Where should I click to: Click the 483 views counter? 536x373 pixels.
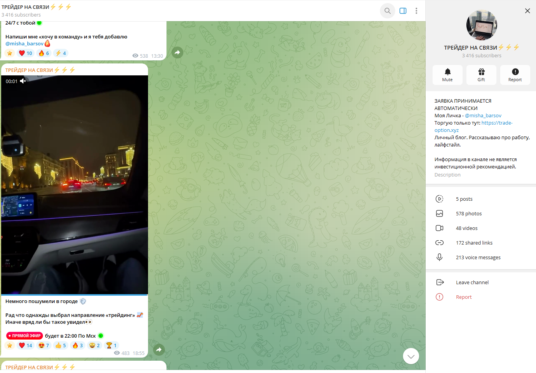pos(122,353)
